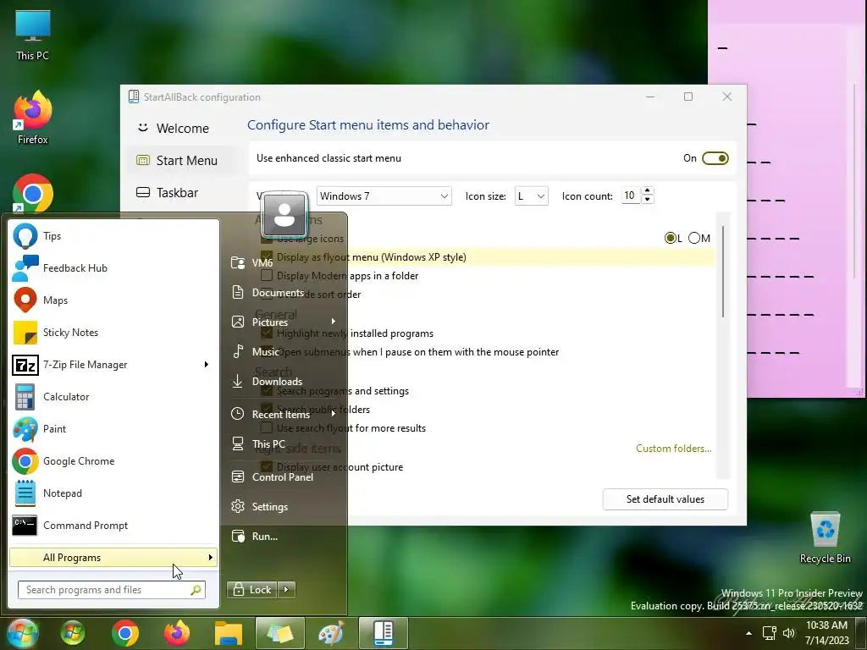Enable Display Modern apps in a folder
Viewport: 867px width, 650px height.
(x=267, y=275)
